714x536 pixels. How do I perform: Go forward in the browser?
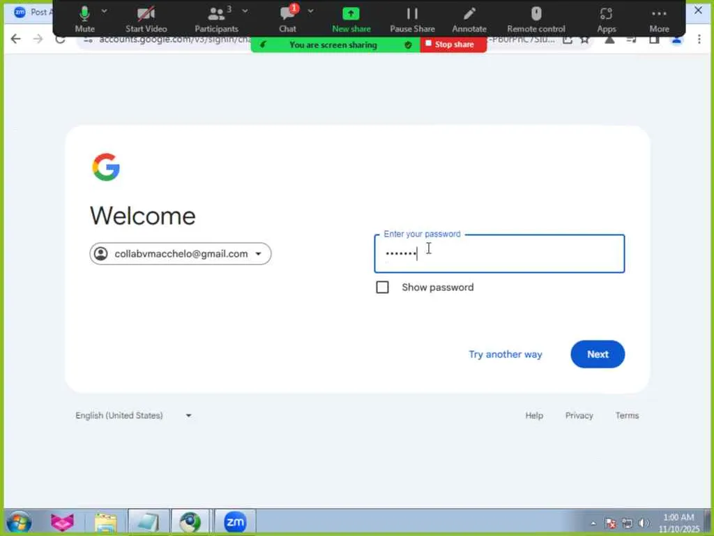[x=38, y=39]
